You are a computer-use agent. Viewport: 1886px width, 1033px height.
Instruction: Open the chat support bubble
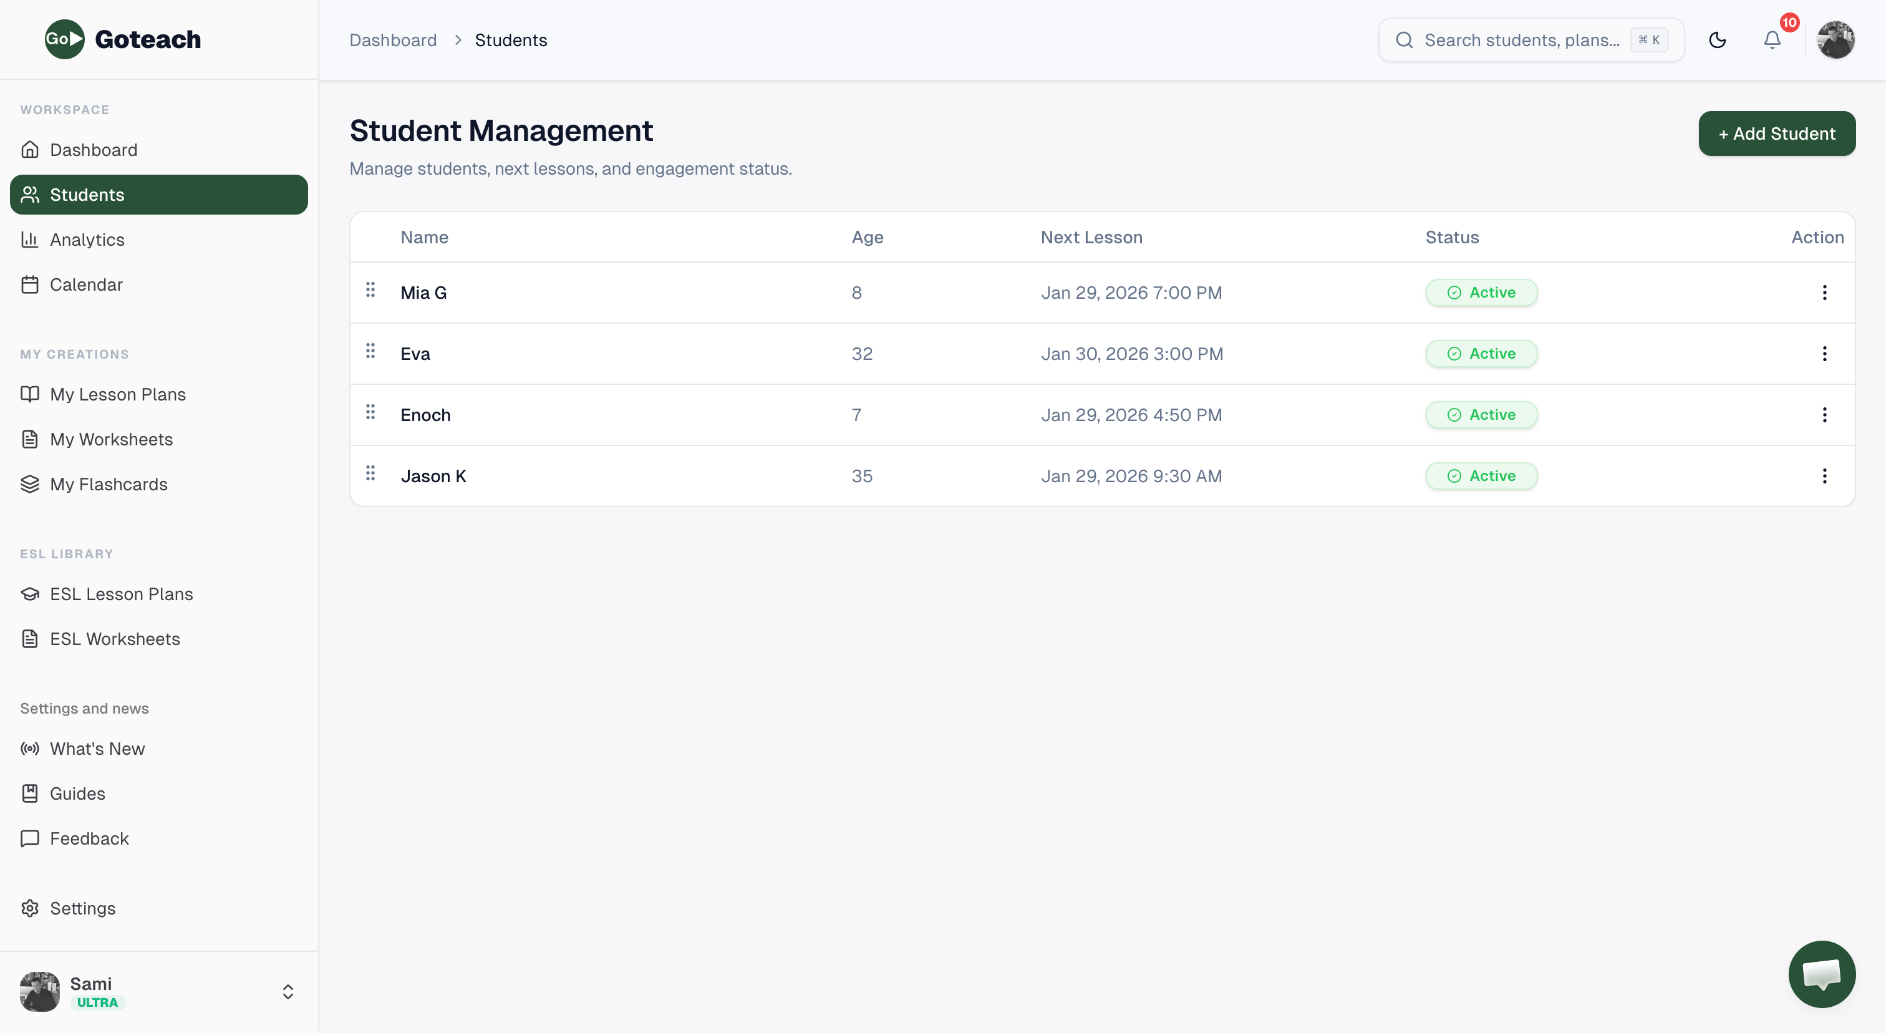1821,973
